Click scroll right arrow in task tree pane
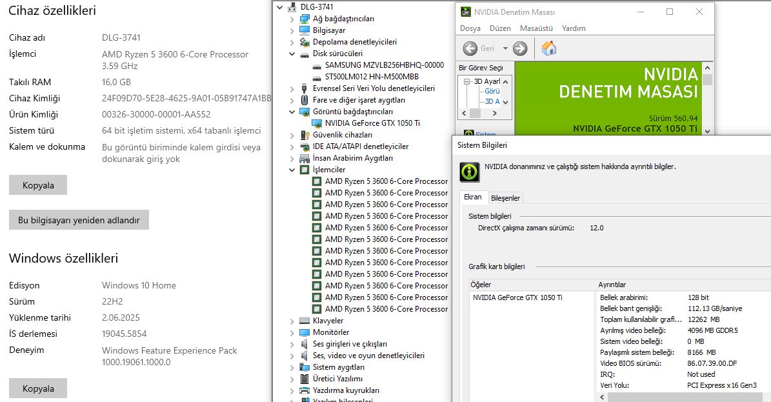 pos(495,113)
